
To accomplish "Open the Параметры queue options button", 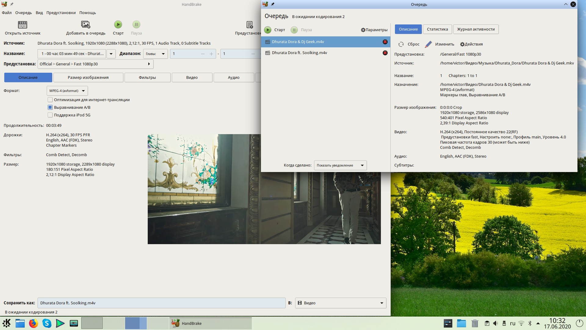I will (x=374, y=30).
